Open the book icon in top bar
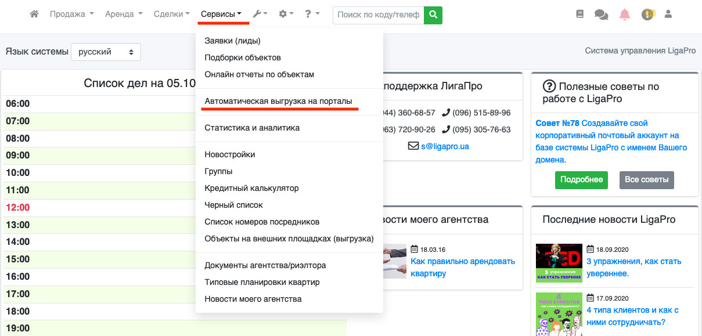 (x=579, y=15)
